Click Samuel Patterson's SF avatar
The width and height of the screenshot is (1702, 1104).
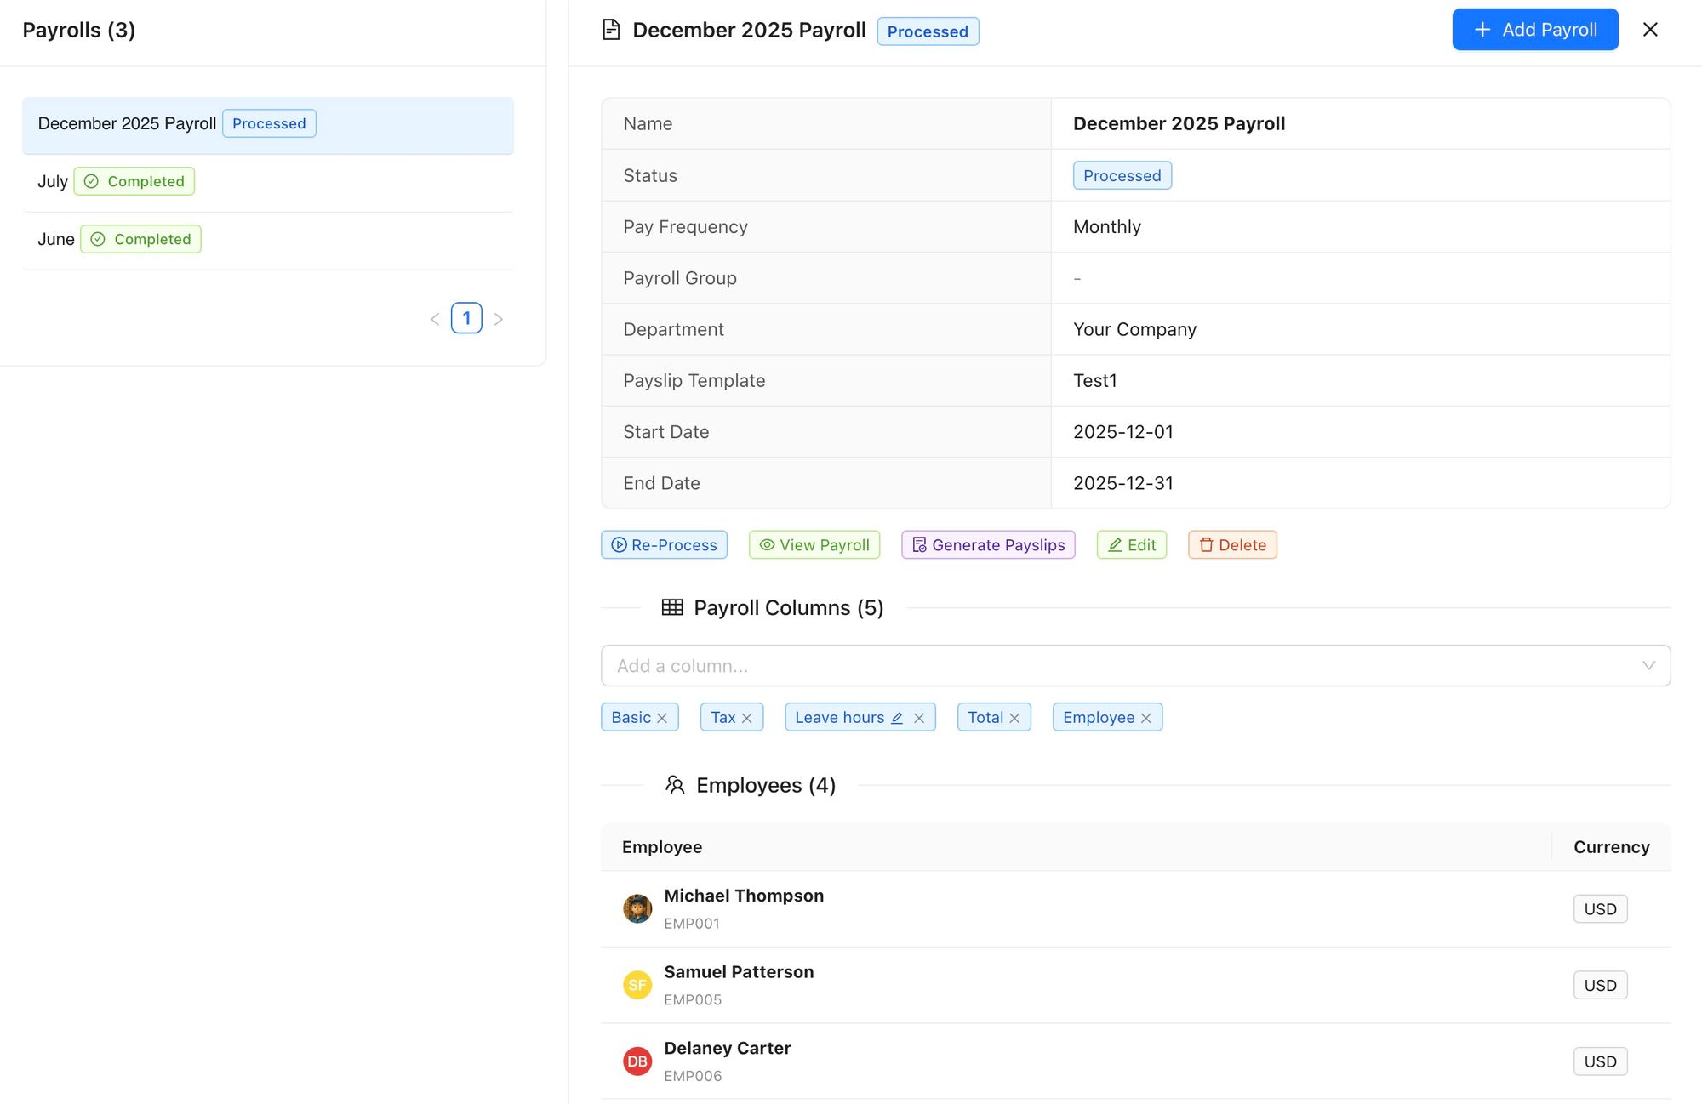click(637, 985)
